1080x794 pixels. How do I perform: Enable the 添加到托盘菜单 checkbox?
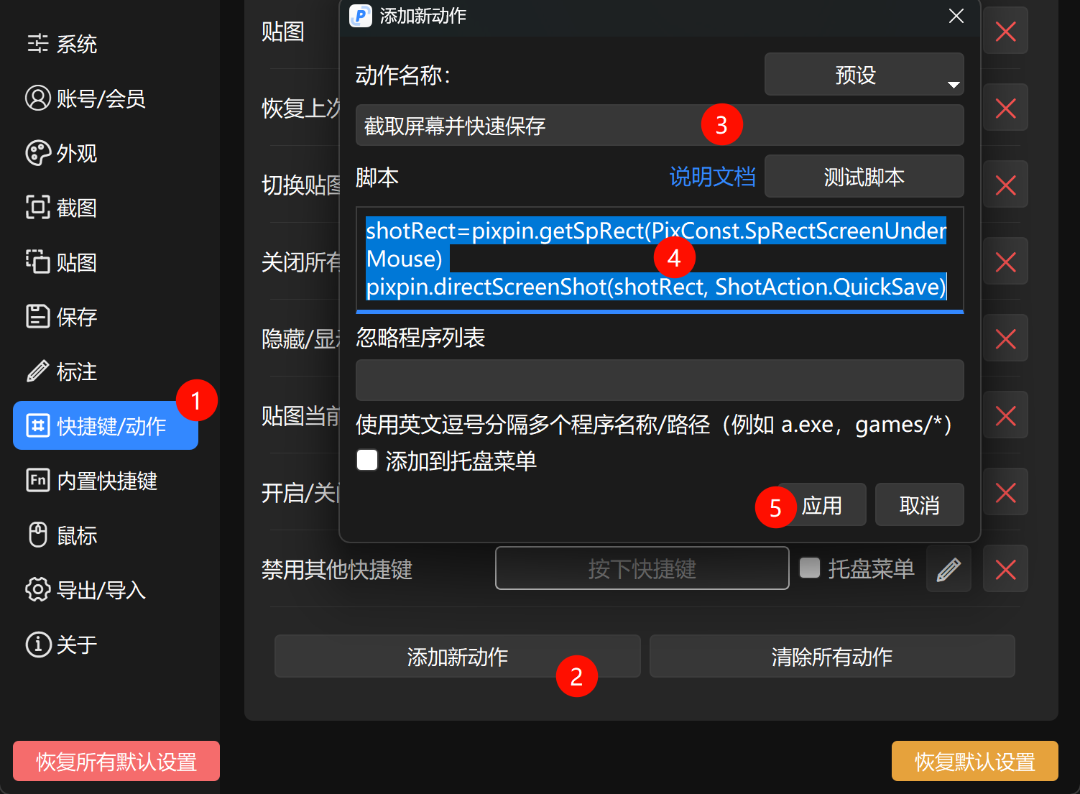coord(366,461)
